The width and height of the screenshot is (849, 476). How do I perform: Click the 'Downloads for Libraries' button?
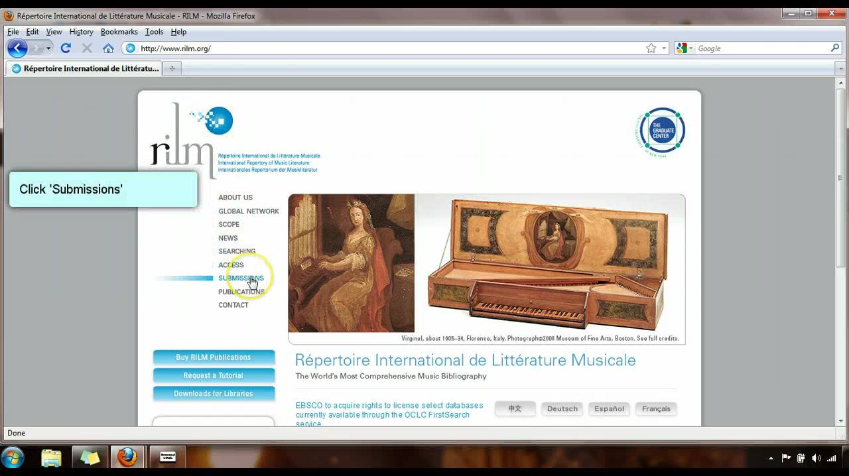[214, 393]
